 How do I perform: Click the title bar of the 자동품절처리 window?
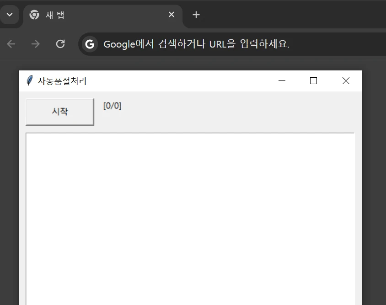(183, 80)
